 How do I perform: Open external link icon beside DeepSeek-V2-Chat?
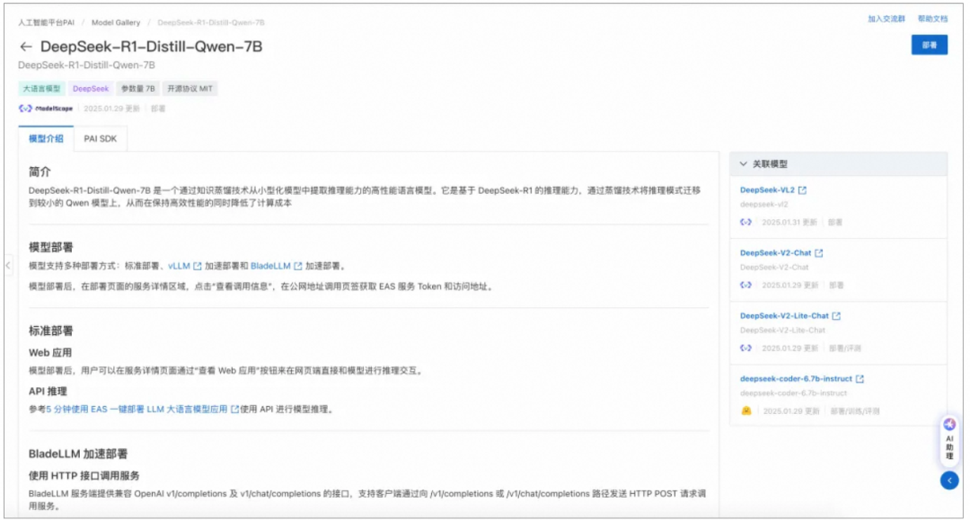[819, 253]
